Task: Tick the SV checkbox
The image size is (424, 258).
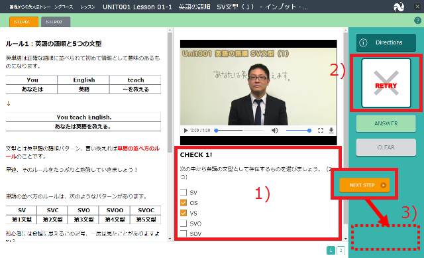Action: tap(184, 192)
